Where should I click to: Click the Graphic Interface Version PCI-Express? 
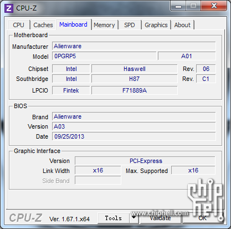click(x=145, y=161)
